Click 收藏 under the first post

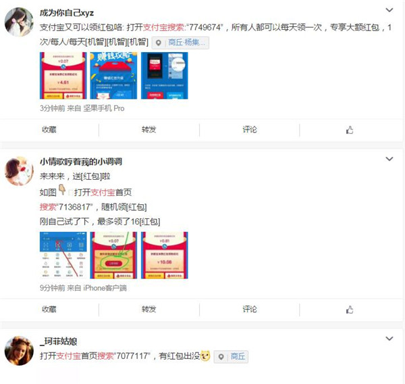49,129
